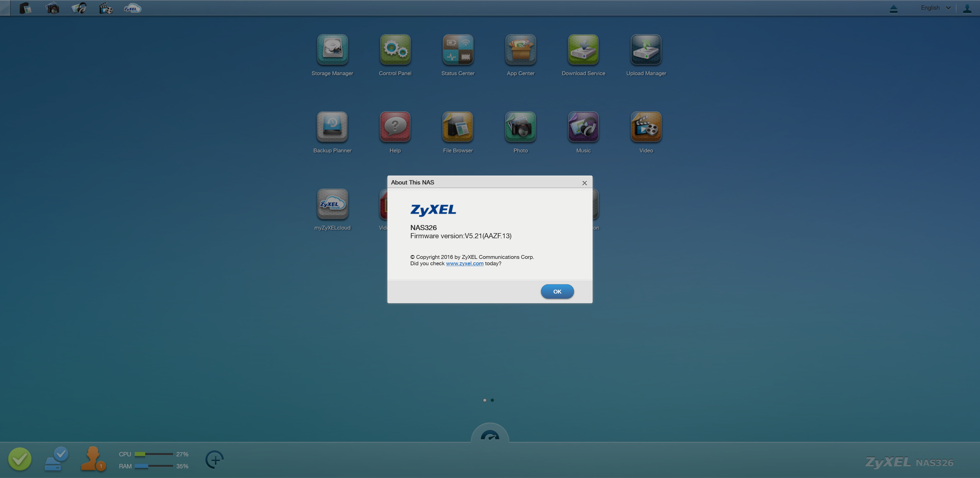Launch the App Center
The image size is (980, 478).
coord(520,50)
